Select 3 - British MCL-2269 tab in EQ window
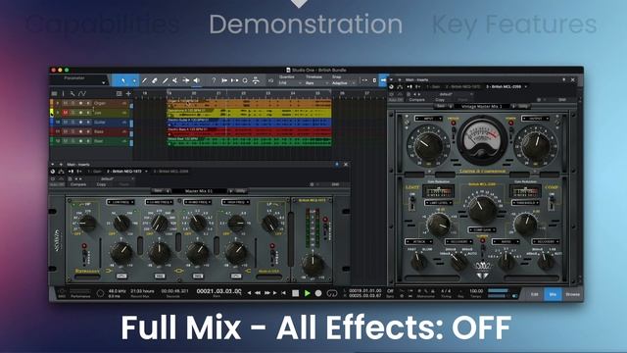The height and width of the screenshot is (353, 627). pyautogui.click(x=170, y=172)
